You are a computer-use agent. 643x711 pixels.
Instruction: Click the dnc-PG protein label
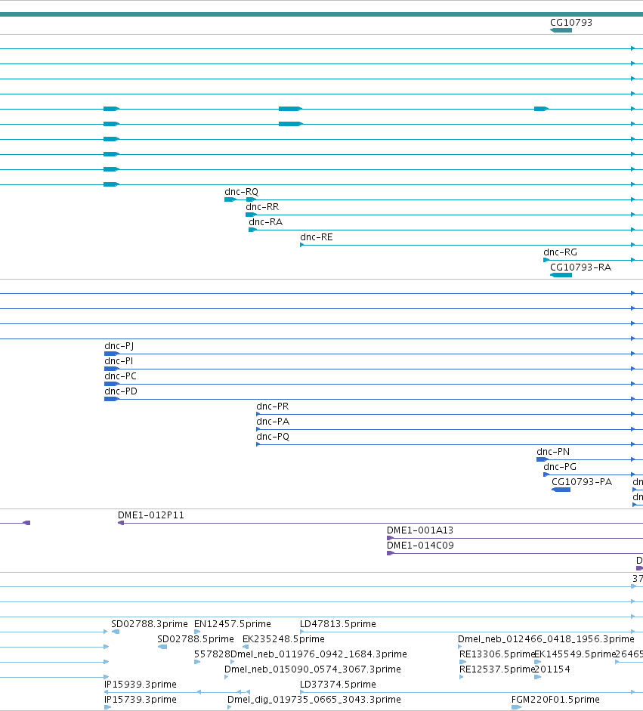coord(560,467)
